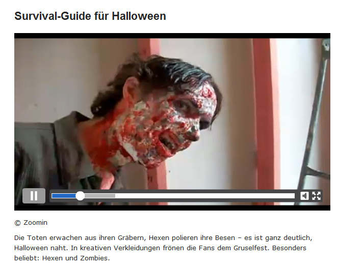Click the "© Zoomin" credit text
Image resolution: width=337 pixels, height=267 pixels.
pyautogui.click(x=31, y=223)
